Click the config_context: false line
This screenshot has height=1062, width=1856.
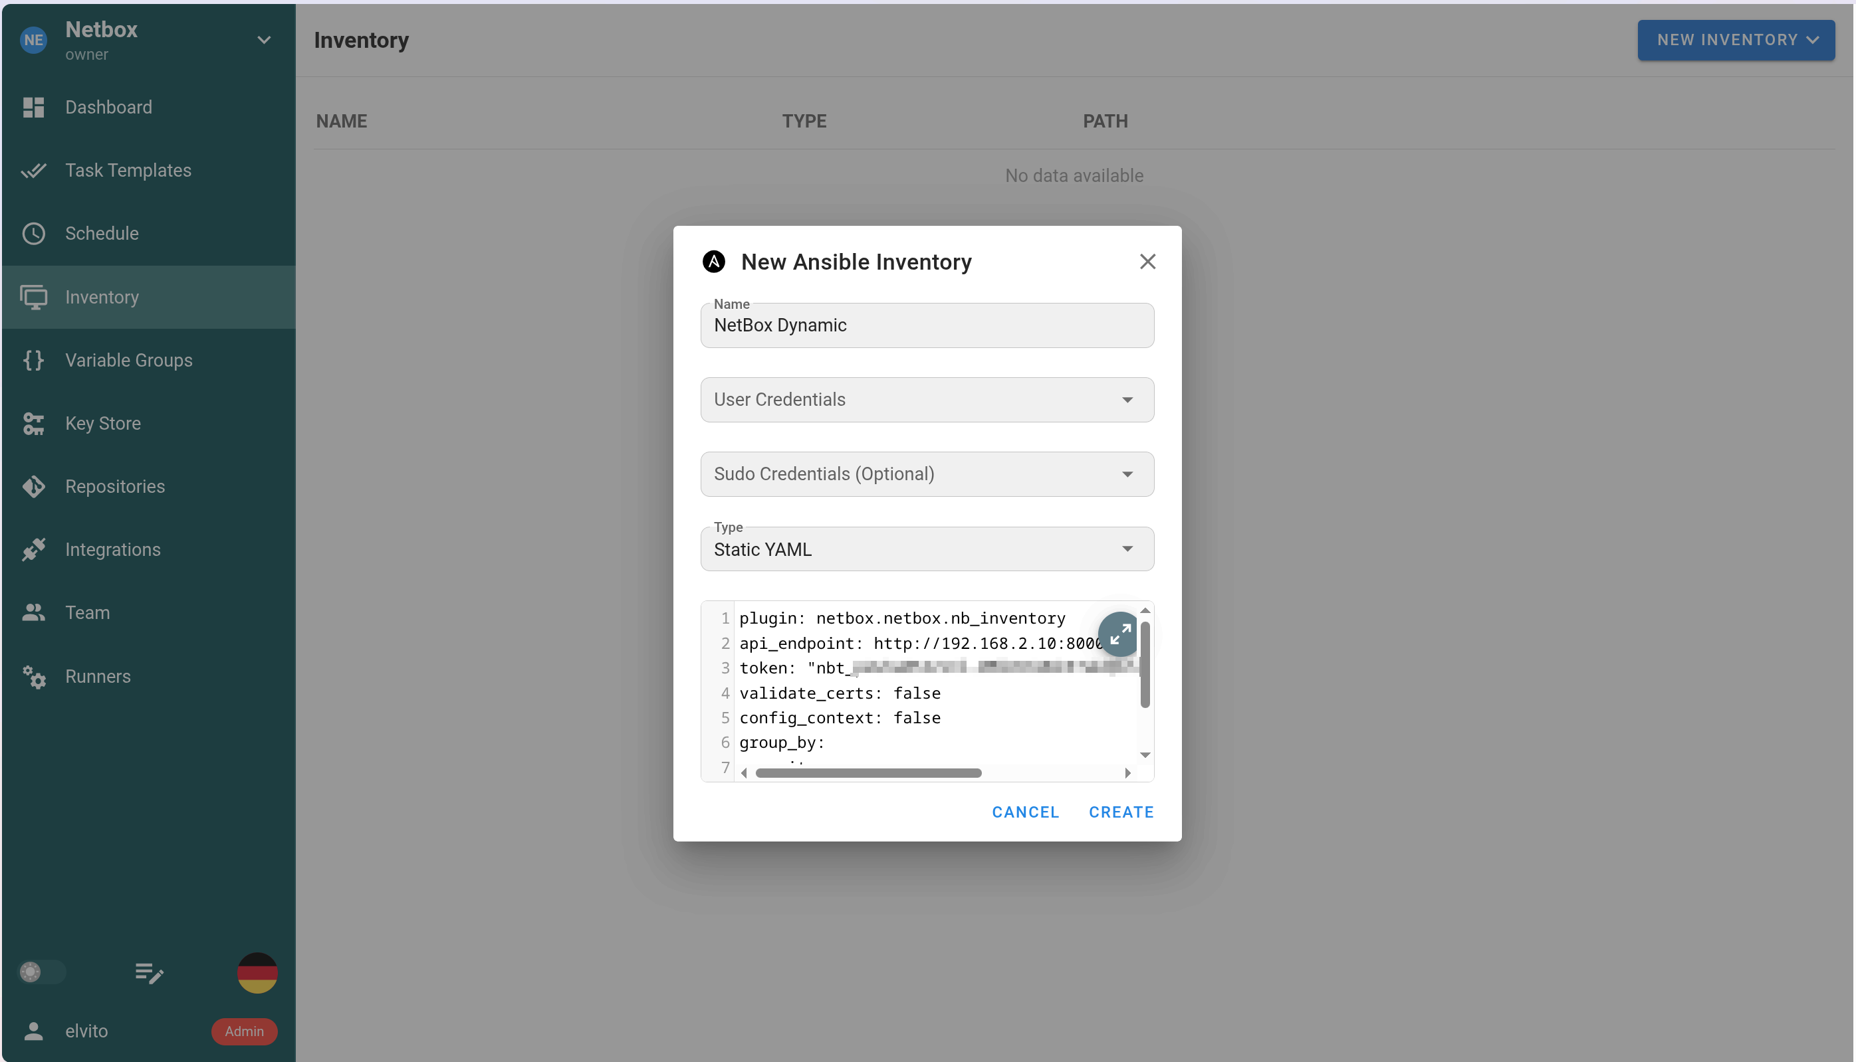click(840, 718)
